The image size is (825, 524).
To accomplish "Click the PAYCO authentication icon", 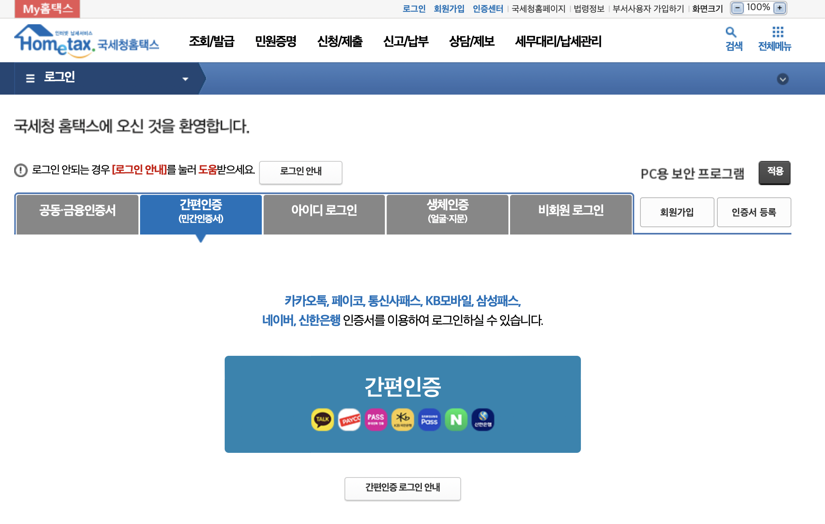I will (x=349, y=419).
